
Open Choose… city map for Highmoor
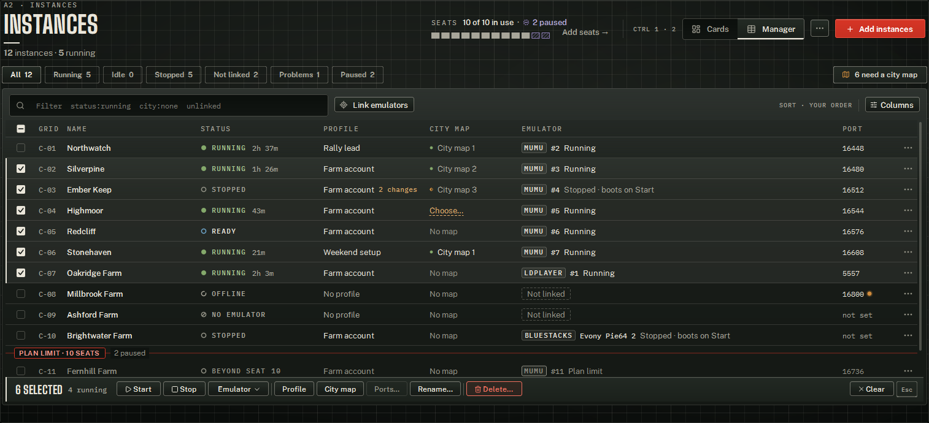[446, 210]
